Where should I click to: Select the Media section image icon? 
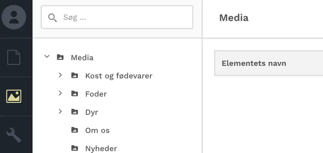click(14, 96)
